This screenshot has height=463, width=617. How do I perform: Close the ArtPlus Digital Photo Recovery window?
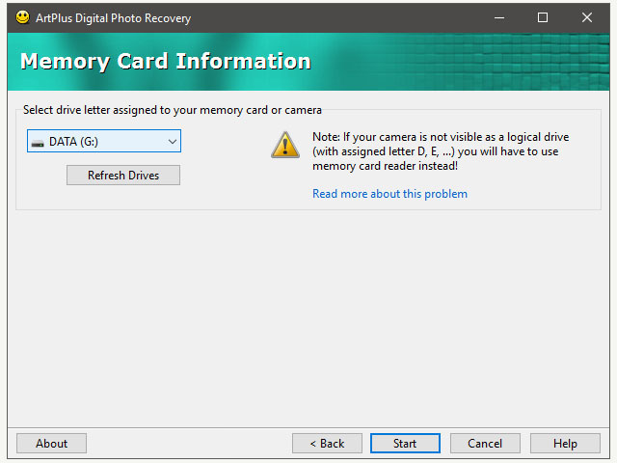click(587, 17)
